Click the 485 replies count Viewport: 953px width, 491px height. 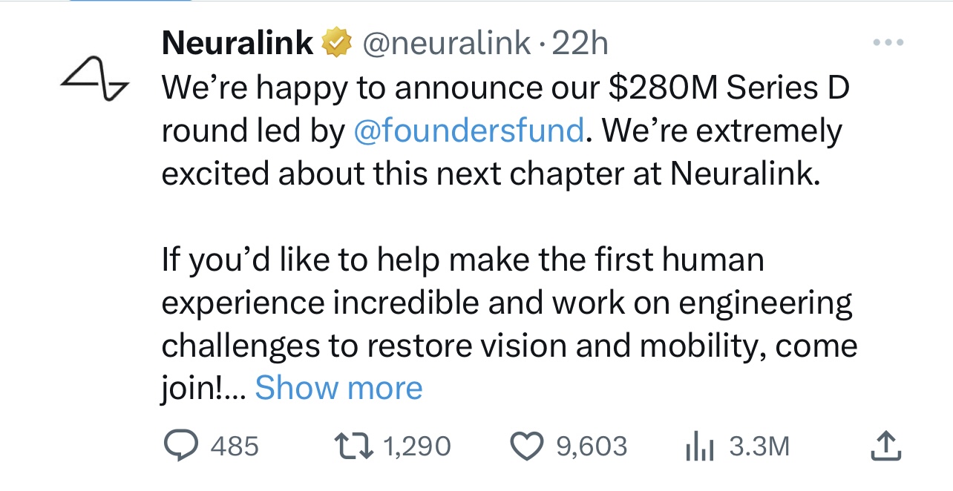click(235, 446)
